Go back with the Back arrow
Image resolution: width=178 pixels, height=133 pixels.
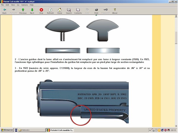pyautogui.click(x=4, y=11)
